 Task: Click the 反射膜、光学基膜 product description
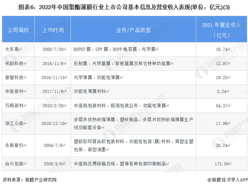pos(122,64)
